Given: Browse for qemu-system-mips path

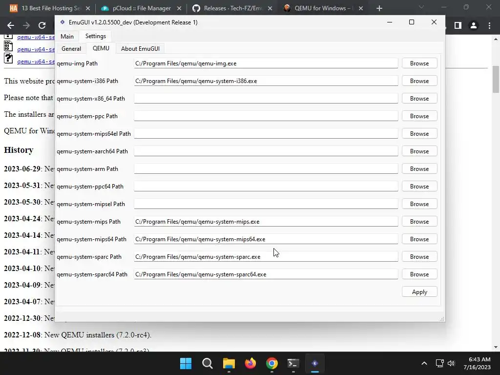Looking at the screenshot, I should point(419,221).
